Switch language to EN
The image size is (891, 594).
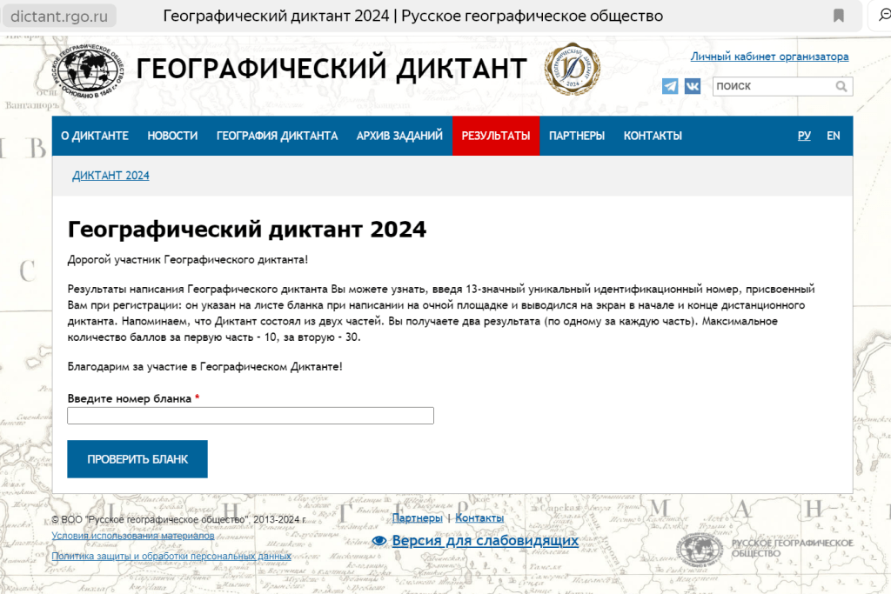(x=833, y=136)
